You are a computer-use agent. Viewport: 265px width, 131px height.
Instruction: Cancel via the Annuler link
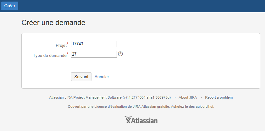click(102, 77)
